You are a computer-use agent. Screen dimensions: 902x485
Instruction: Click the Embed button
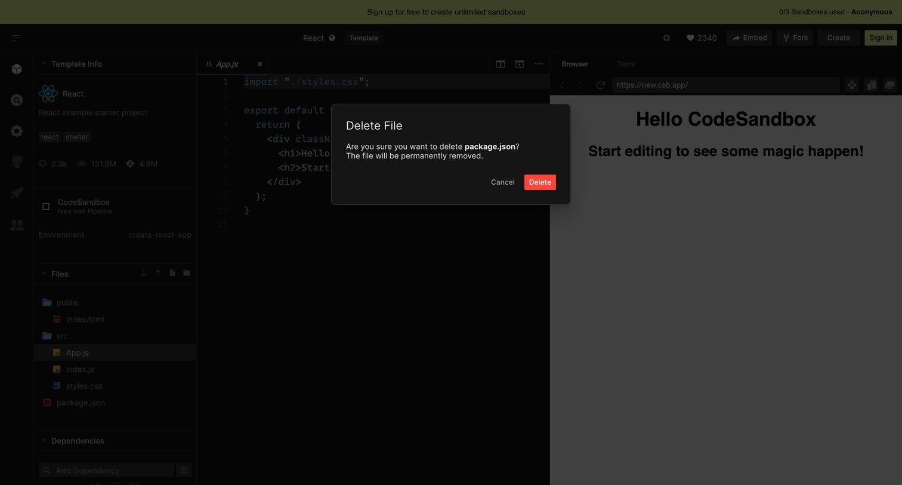coord(749,38)
